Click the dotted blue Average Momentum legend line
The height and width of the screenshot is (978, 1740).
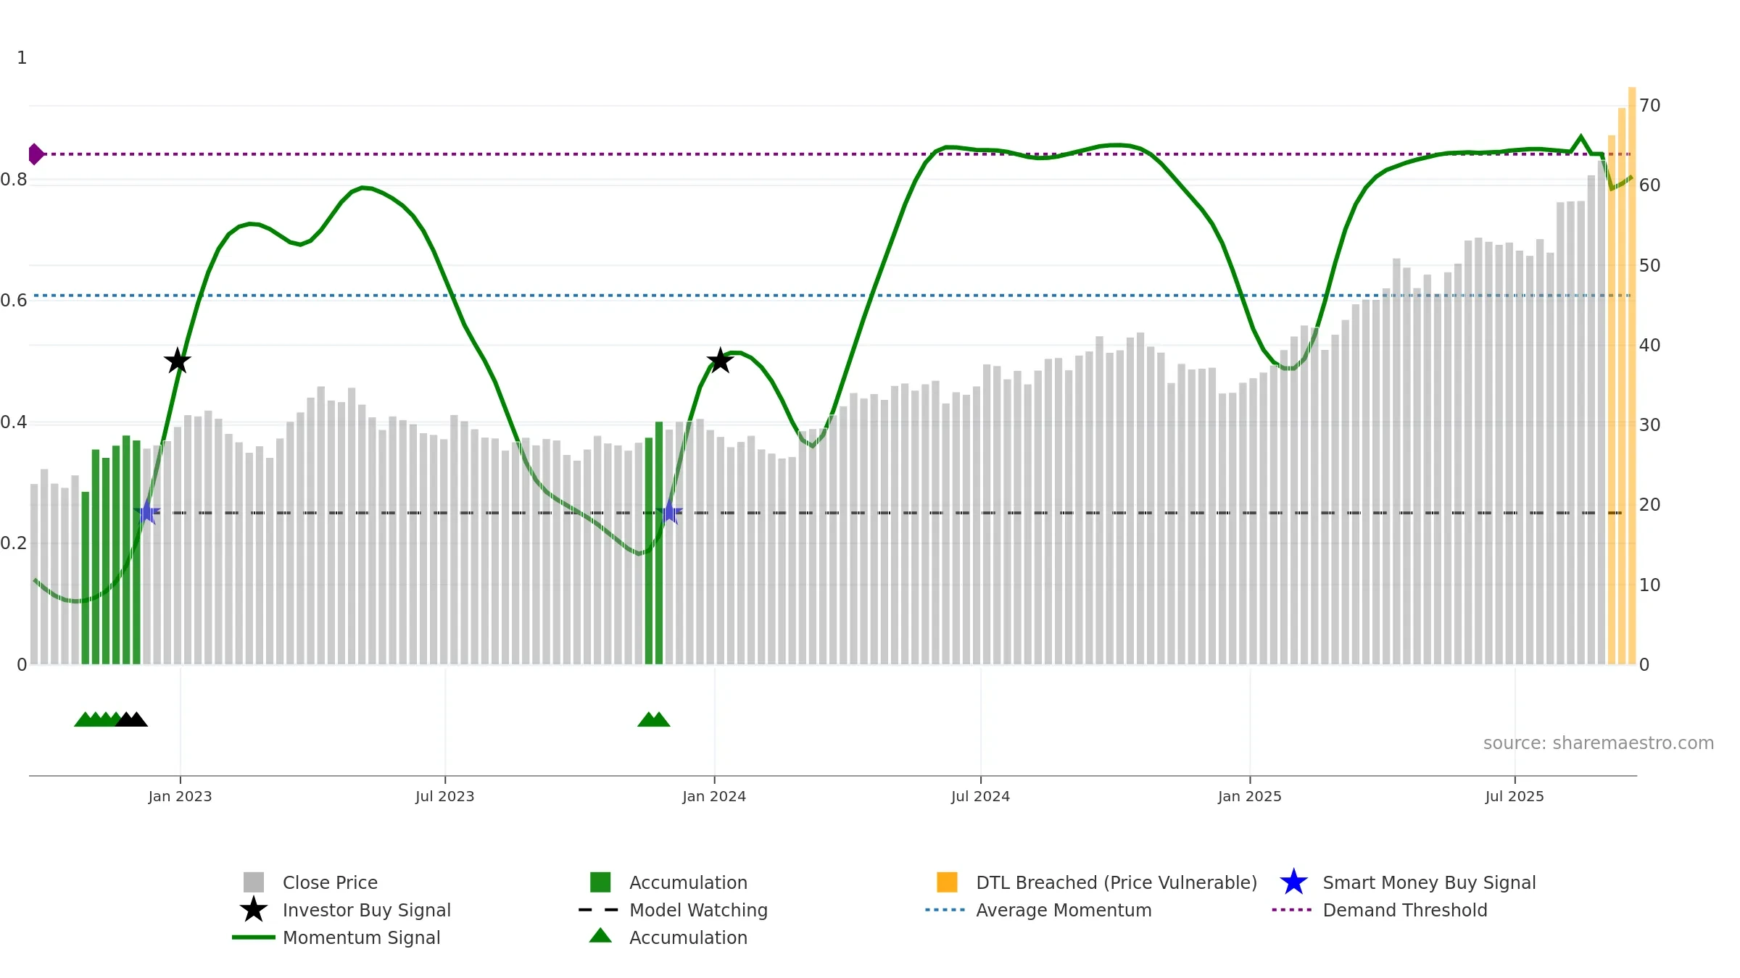(945, 910)
